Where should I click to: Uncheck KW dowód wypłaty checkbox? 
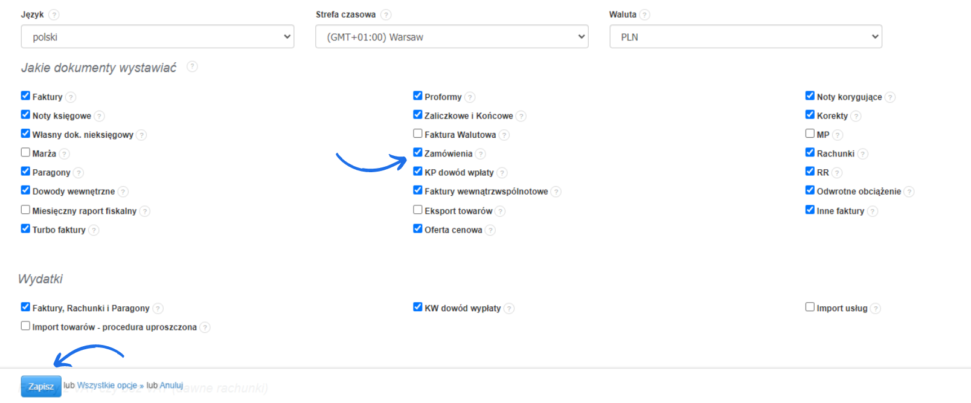[418, 307]
